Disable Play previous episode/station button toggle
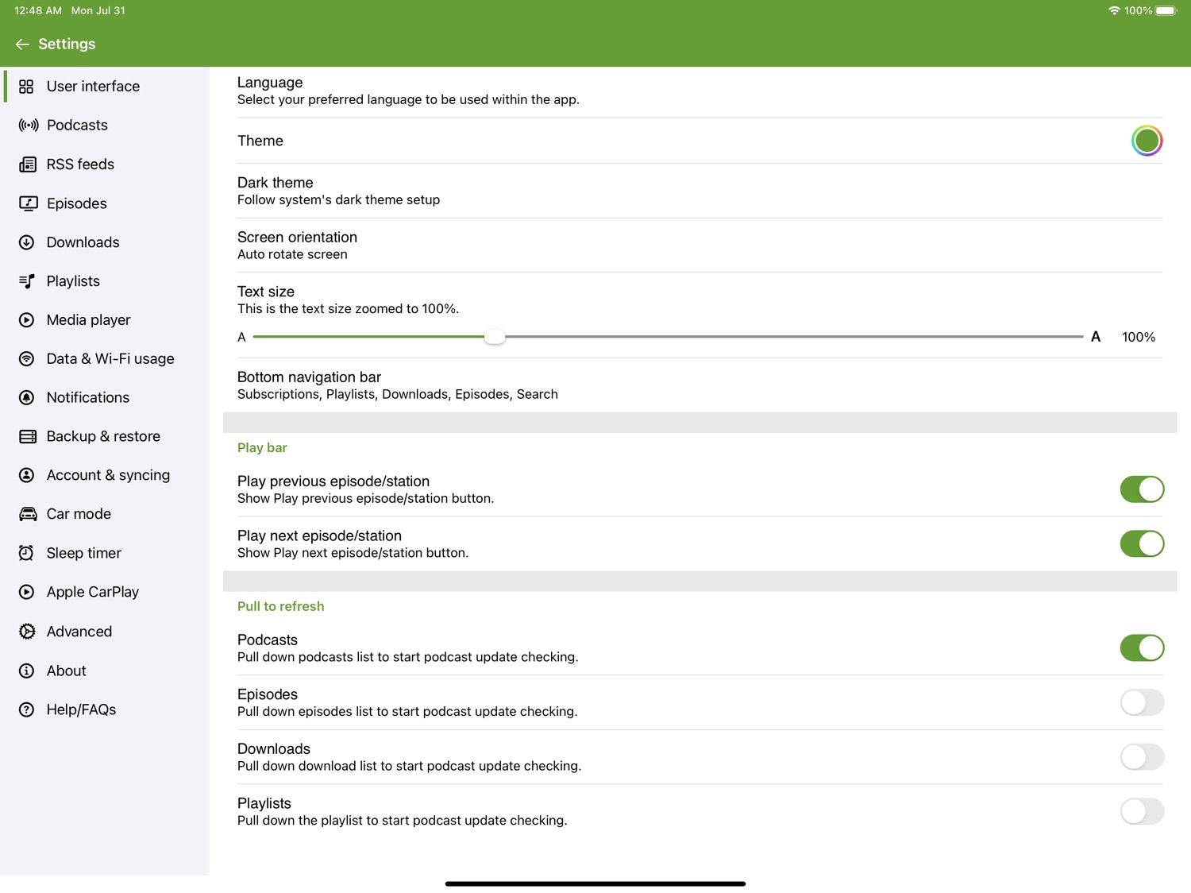1191x893 pixels. pos(1142,489)
